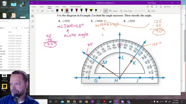Click File Explorer search box
The image size is (186, 104).
(25, 28)
